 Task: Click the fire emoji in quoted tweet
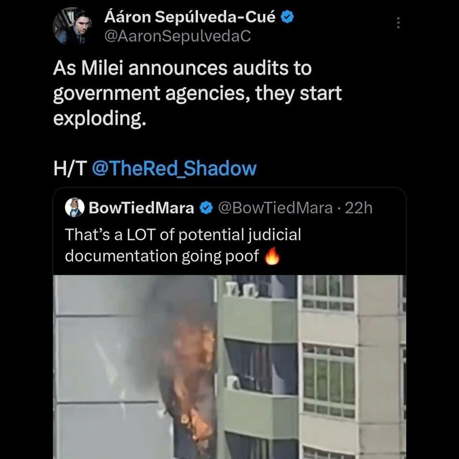click(x=272, y=256)
